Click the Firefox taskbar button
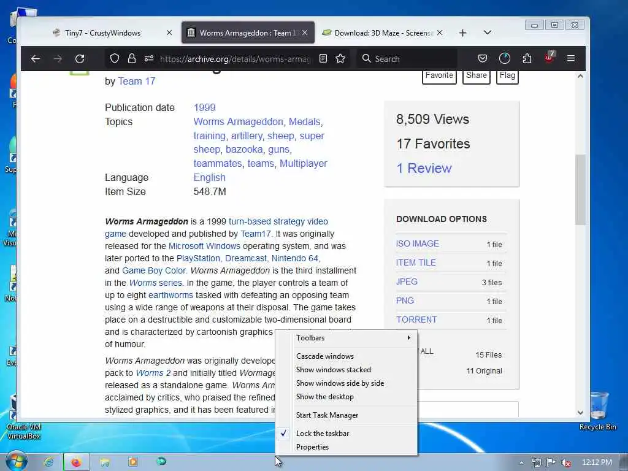Screen dimensions: 628x471 pos(76,462)
